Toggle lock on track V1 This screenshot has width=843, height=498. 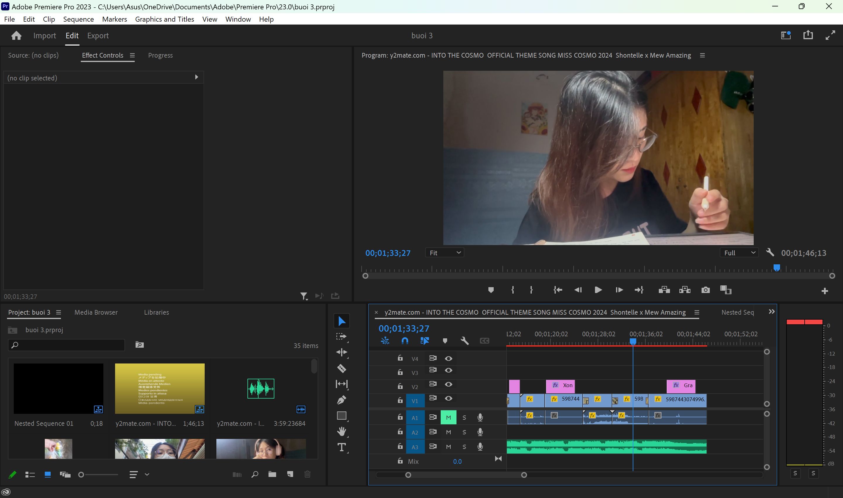click(400, 400)
